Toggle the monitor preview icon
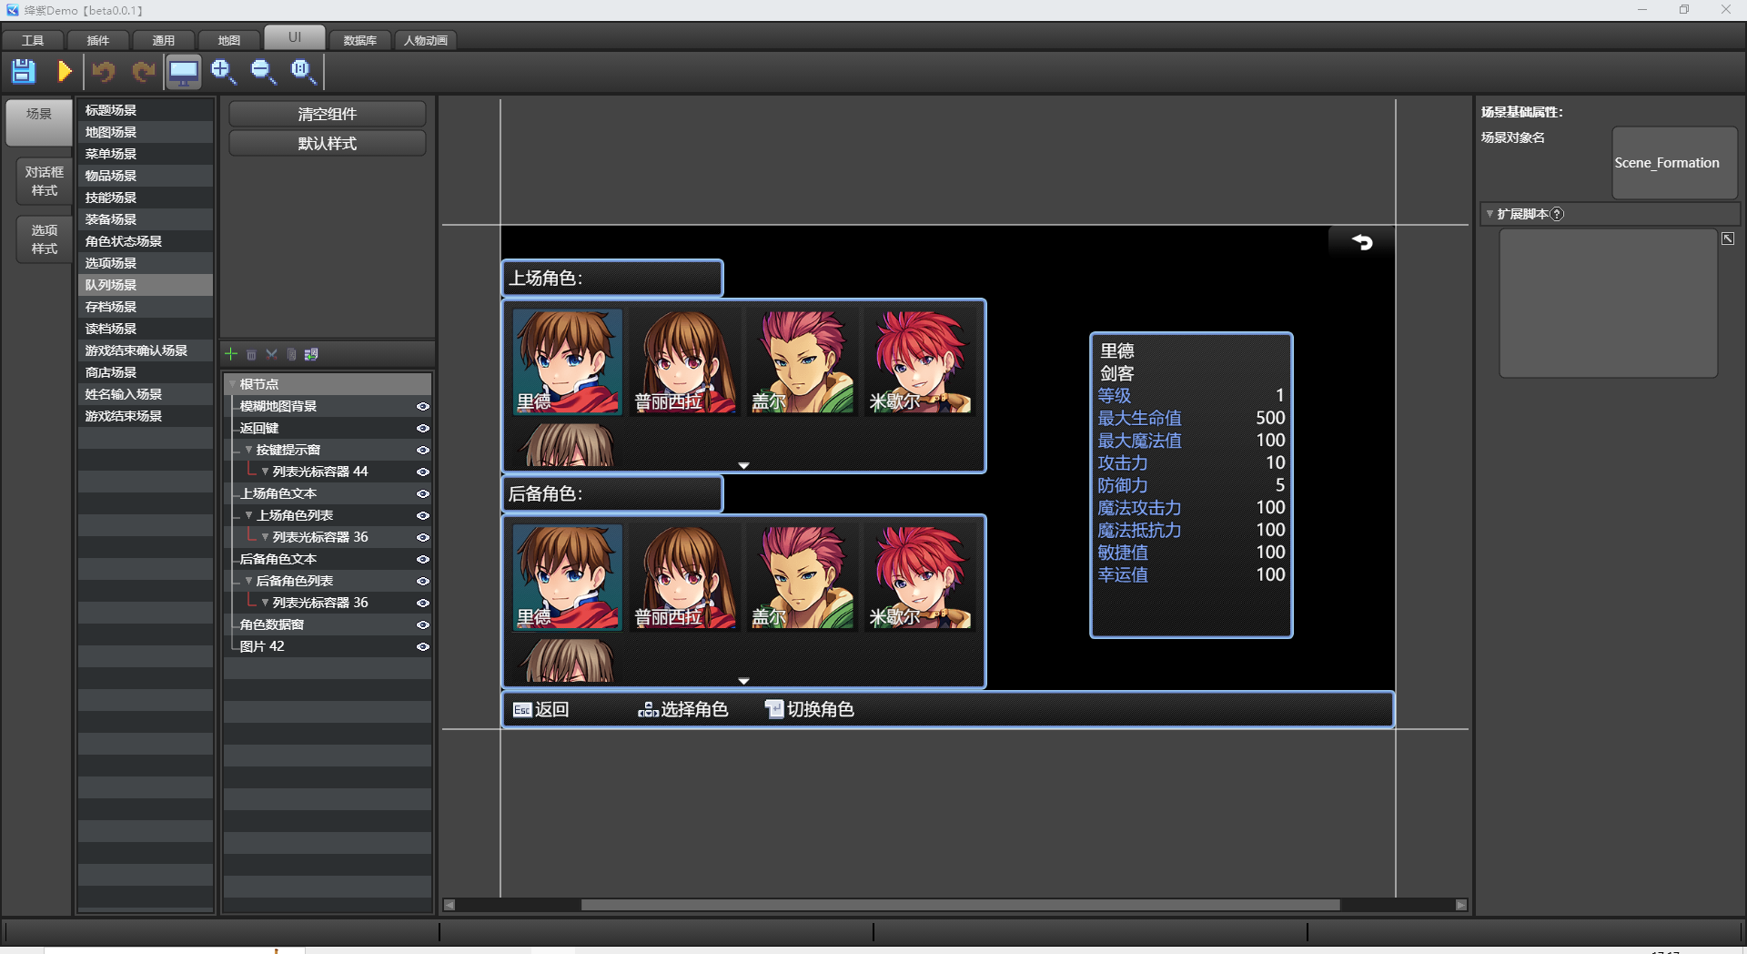 pos(183,71)
